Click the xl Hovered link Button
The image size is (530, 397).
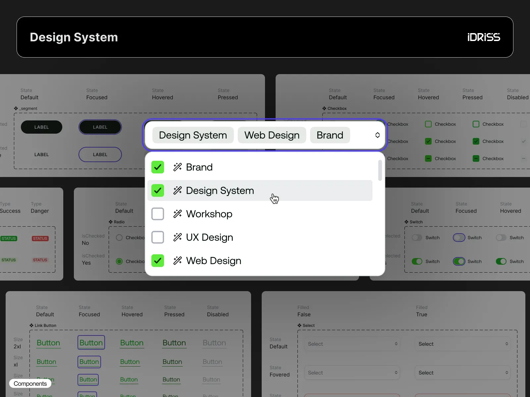(x=130, y=362)
